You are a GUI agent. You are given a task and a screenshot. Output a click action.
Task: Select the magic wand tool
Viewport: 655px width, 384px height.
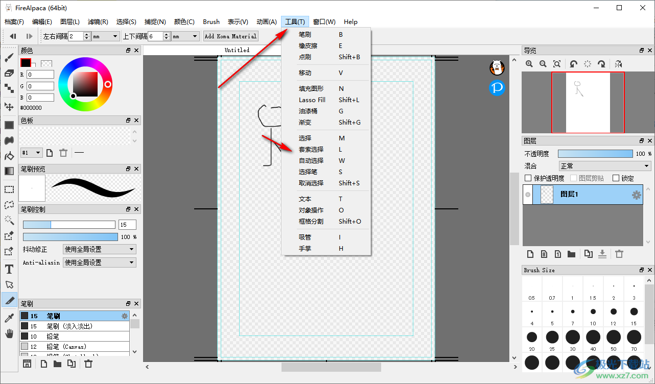(9, 220)
